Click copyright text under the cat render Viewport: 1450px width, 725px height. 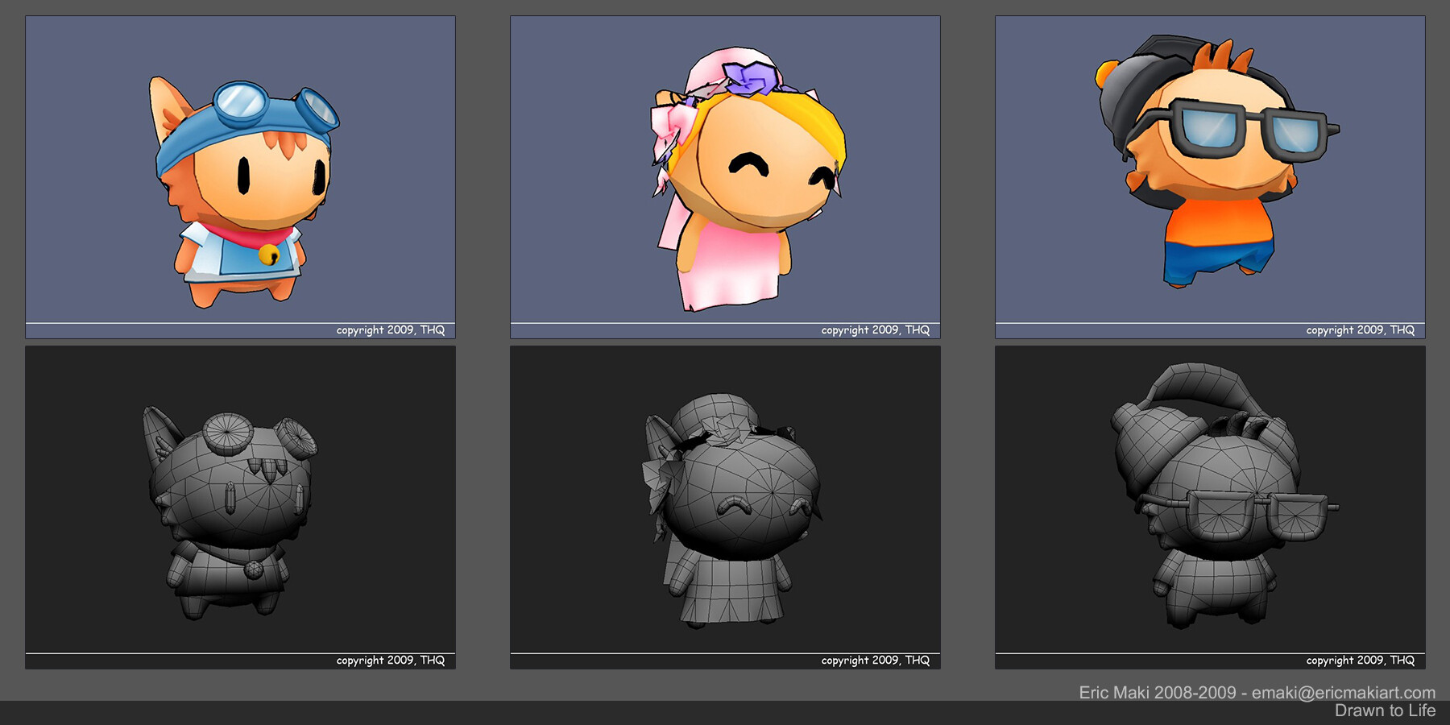click(x=390, y=330)
